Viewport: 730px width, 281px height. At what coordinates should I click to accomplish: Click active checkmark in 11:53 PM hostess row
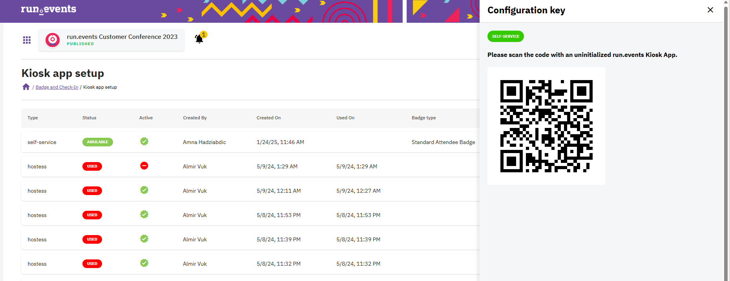click(144, 214)
